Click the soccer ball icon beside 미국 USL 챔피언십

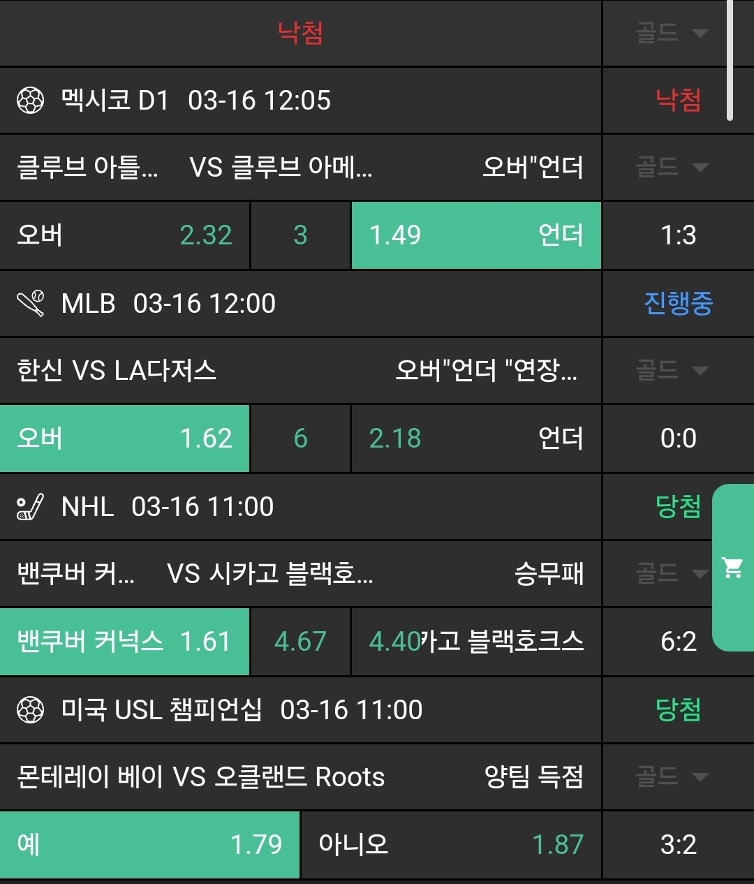click(31, 710)
